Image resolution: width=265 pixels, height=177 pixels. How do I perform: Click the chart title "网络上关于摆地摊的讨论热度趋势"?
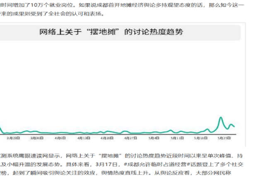(111, 32)
